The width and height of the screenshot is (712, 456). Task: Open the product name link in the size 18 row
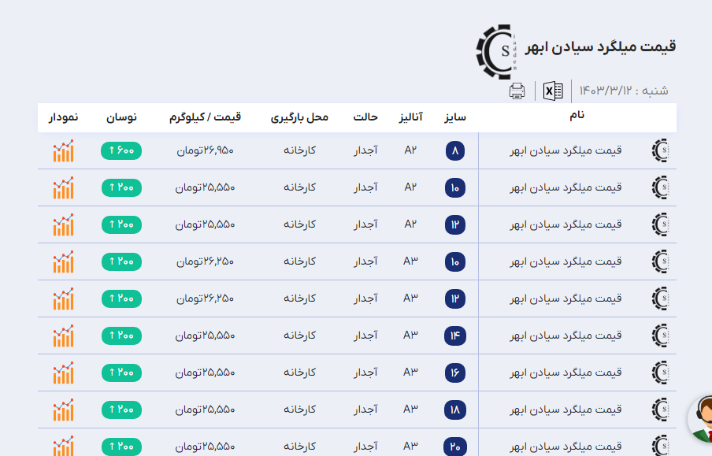coord(566,410)
